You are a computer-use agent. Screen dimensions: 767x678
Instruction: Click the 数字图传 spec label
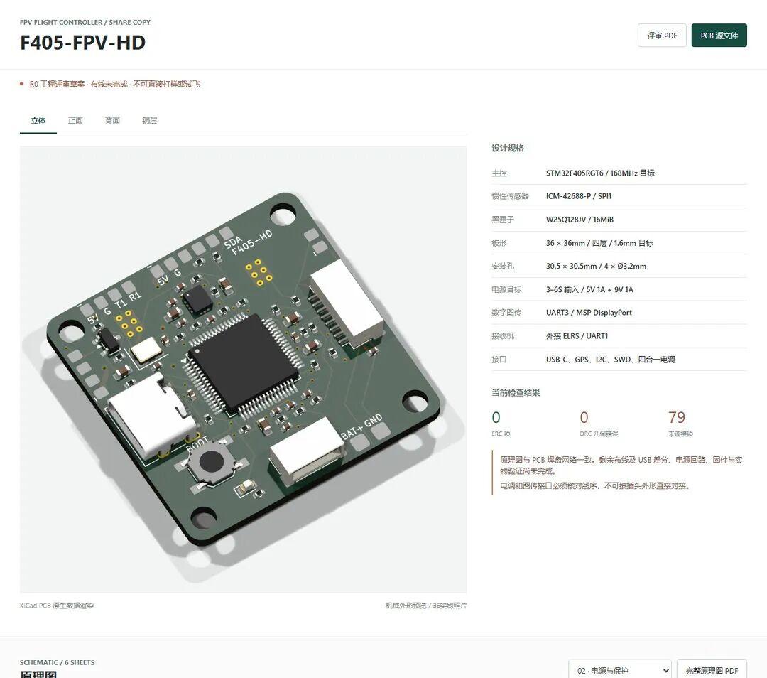[506, 312]
